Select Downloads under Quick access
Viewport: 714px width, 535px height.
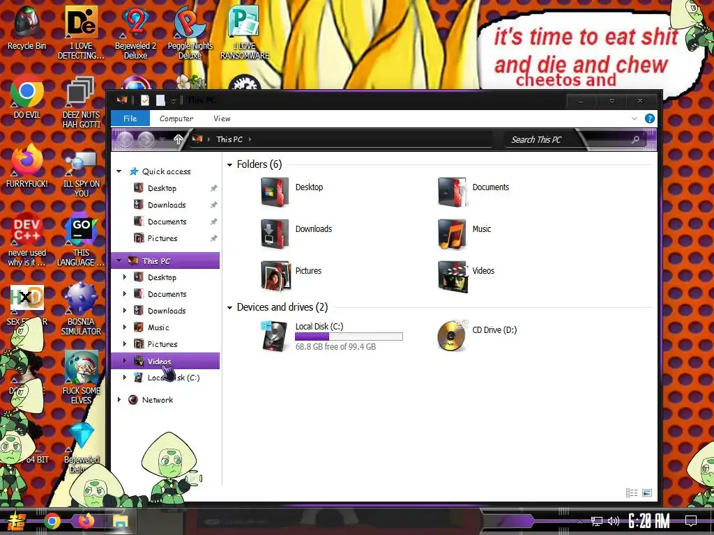coord(165,205)
